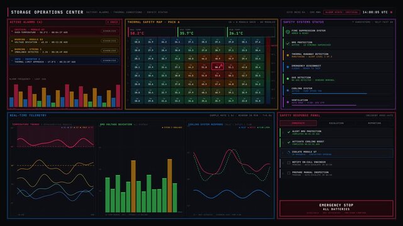Click the Safety Systems Status panel heading
The height and width of the screenshot is (226, 403).
pyautogui.click(x=304, y=22)
